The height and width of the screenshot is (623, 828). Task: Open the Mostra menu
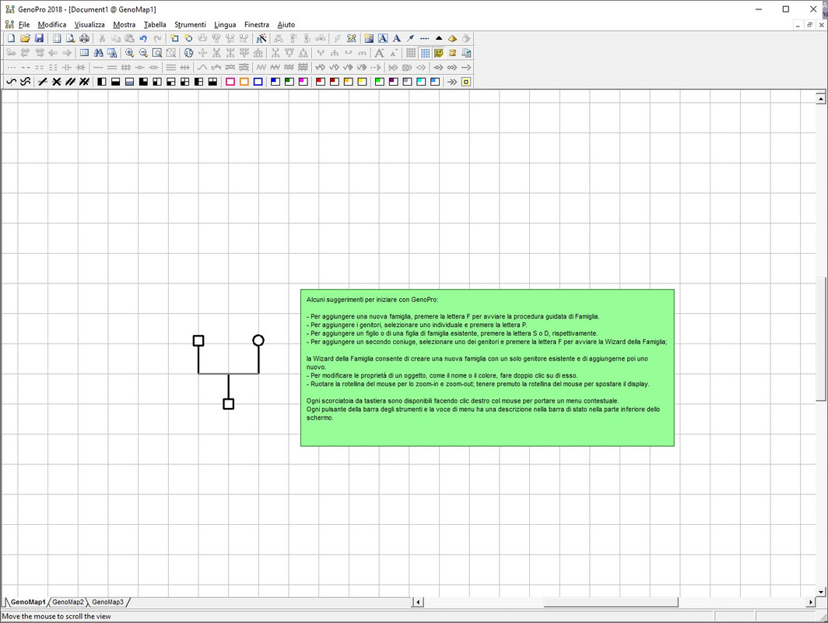pyautogui.click(x=124, y=24)
